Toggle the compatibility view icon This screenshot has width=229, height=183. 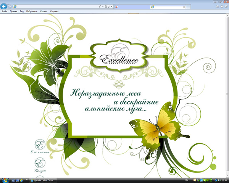click(x=106, y=6)
